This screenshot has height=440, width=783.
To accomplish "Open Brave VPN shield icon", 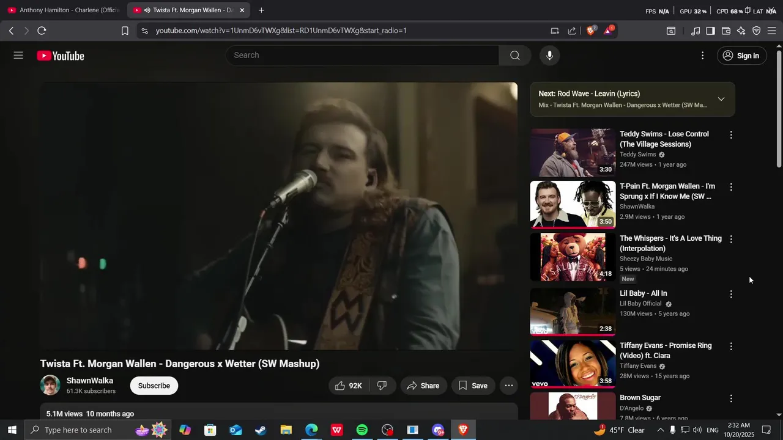I will pos(757,31).
